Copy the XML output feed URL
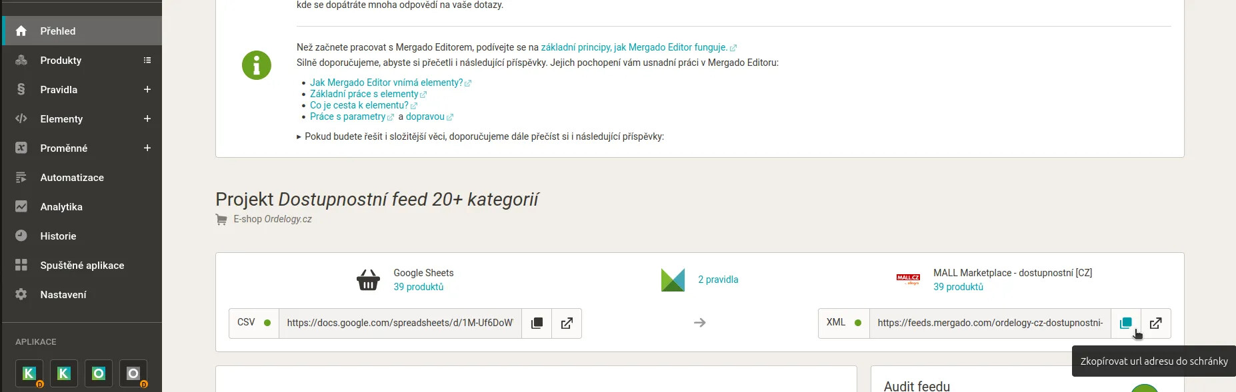The image size is (1236, 392). point(1125,323)
